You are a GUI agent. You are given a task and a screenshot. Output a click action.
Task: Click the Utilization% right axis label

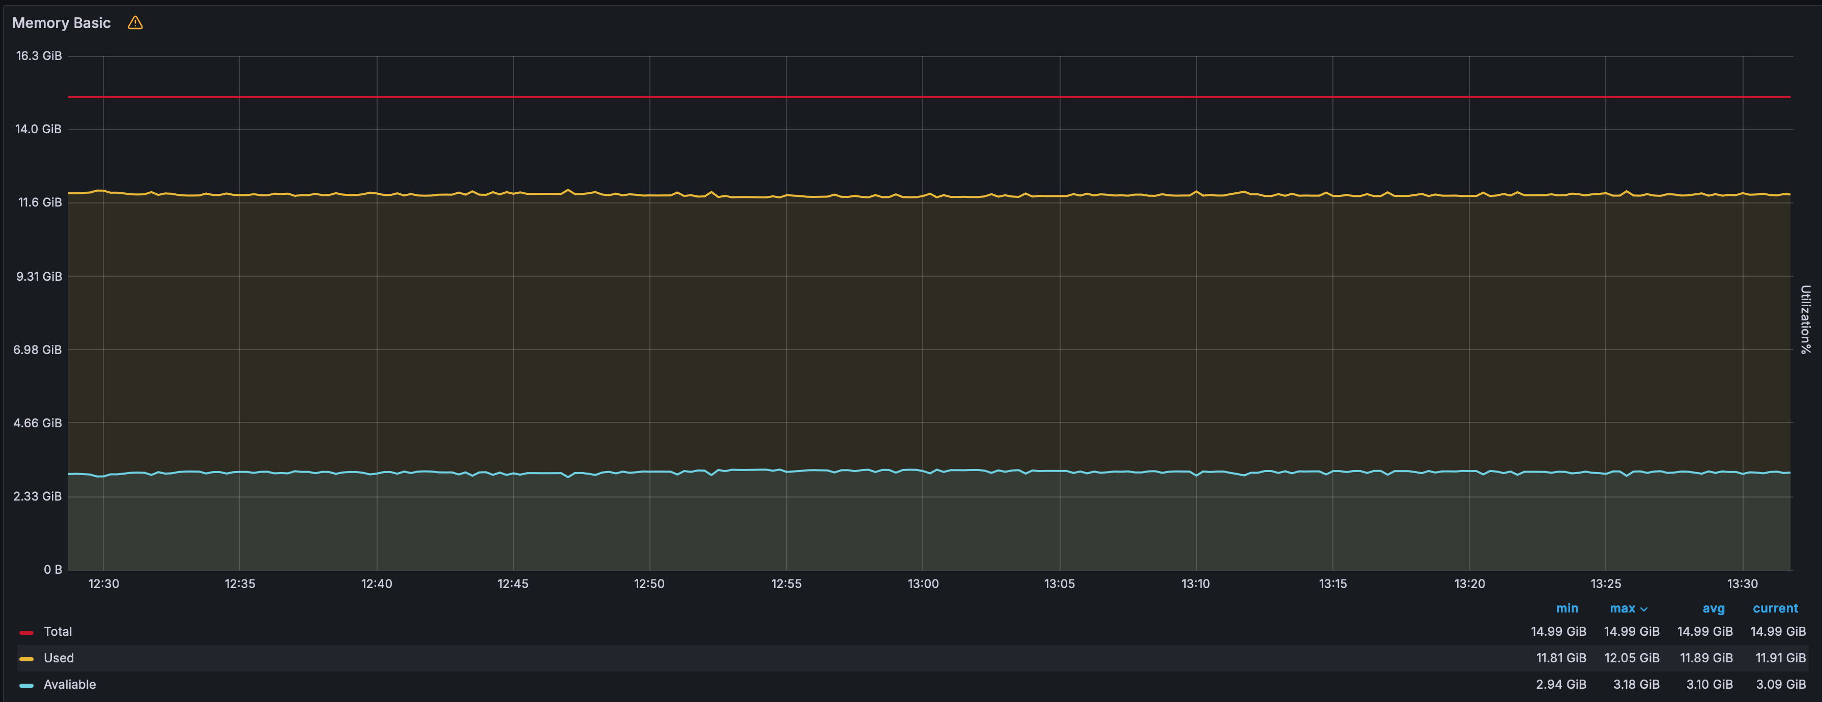coord(1805,319)
